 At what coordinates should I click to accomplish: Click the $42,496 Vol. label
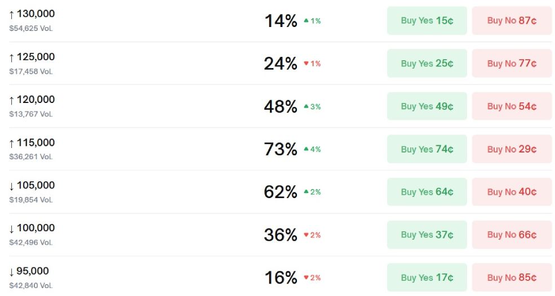coord(31,243)
